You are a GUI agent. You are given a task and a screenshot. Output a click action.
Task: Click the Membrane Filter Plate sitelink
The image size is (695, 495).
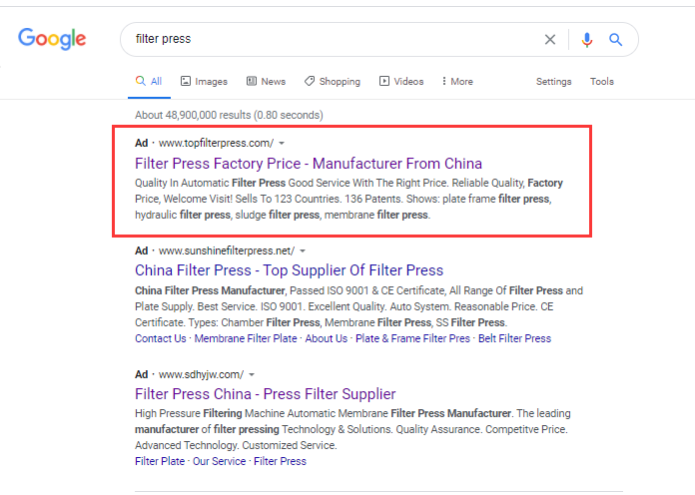(x=246, y=338)
